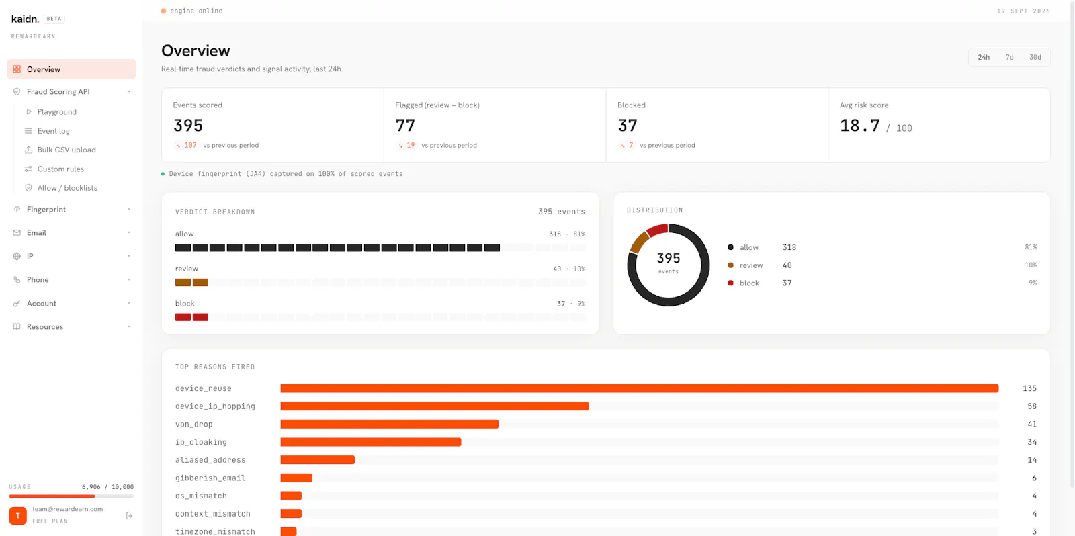
Task: Click the context_mismatch reason label
Action: (x=212, y=514)
